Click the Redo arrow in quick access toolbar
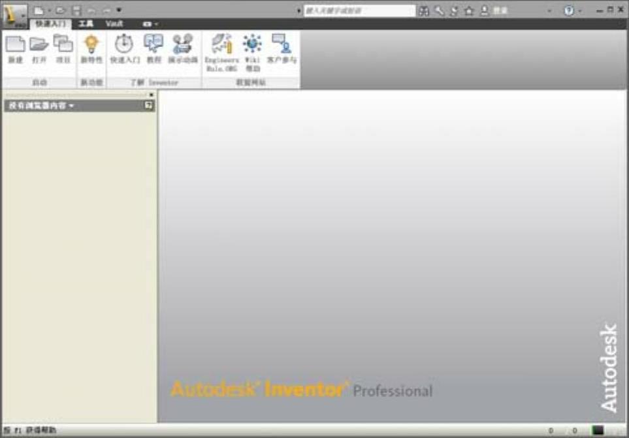This screenshot has width=629, height=438. click(x=106, y=10)
